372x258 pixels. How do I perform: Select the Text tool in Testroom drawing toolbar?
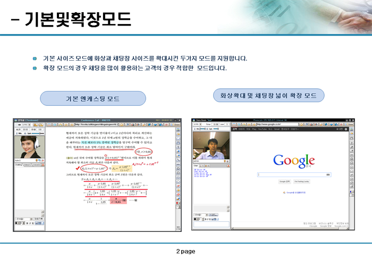[x=178, y=147]
